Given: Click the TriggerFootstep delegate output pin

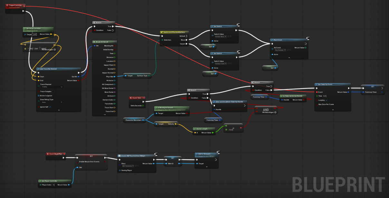Looking at the screenshot, I should click(24, 6).
